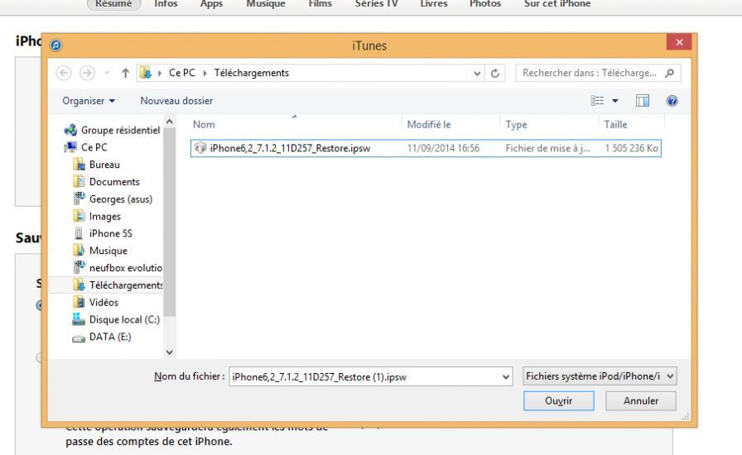This screenshot has width=742, height=455.
Task: Click the Téléchargements breadcrumb segment
Action: coord(251,73)
